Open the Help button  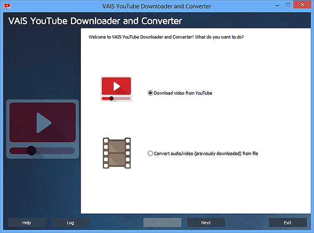click(27, 222)
